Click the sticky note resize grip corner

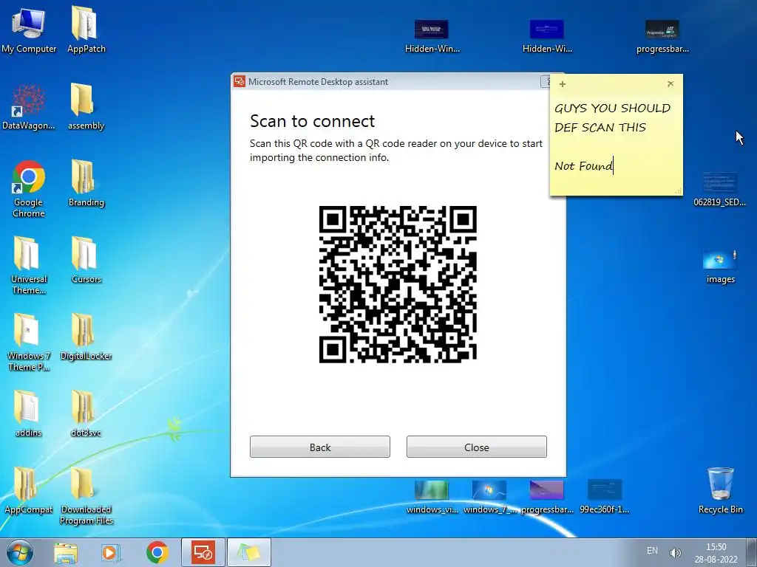(679, 191)
